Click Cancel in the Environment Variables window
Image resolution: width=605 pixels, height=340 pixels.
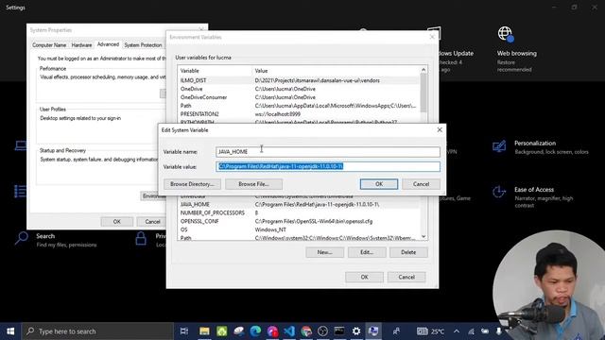[x=406, y=277]
